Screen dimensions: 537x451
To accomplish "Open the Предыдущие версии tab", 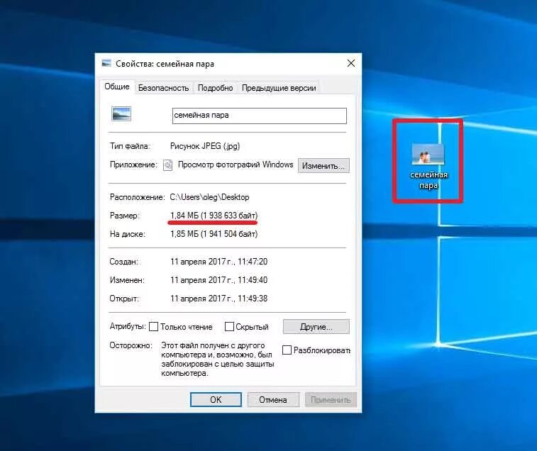I will (279, 88).
